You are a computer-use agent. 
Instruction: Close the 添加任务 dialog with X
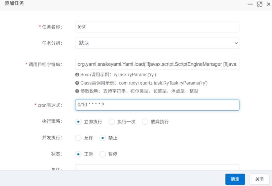coord(268,4)
